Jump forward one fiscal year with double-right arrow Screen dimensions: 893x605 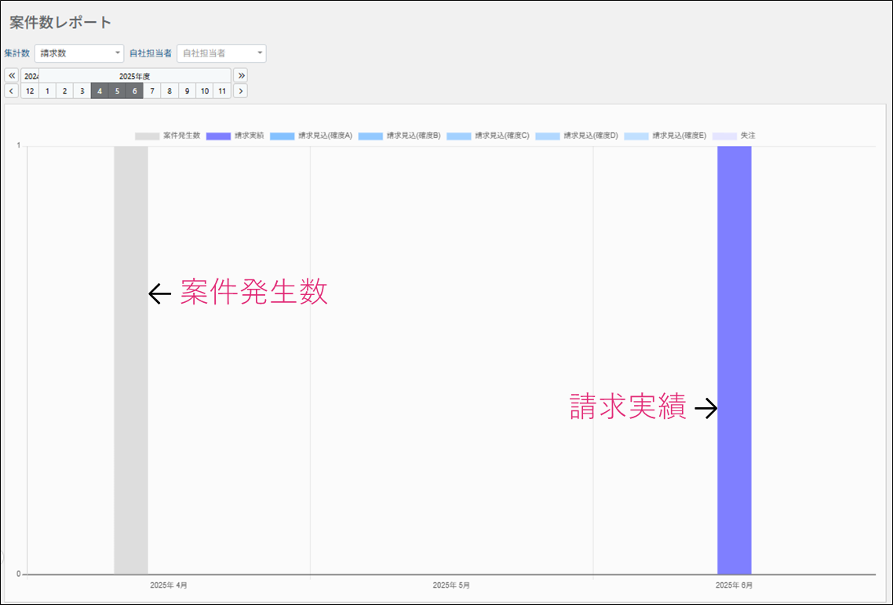pyautogui.click(x=241, y=76)
